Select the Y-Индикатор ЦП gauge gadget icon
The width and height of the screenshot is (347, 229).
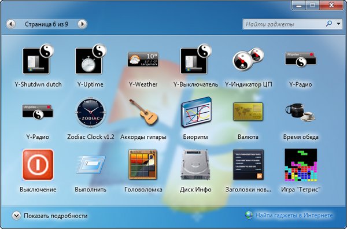[248, 59]
